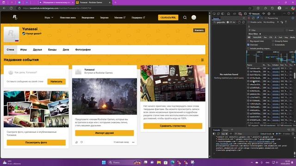296x166 pixels.
Task: Open the Windows Start menu
Action: click(x=104, y=162)
